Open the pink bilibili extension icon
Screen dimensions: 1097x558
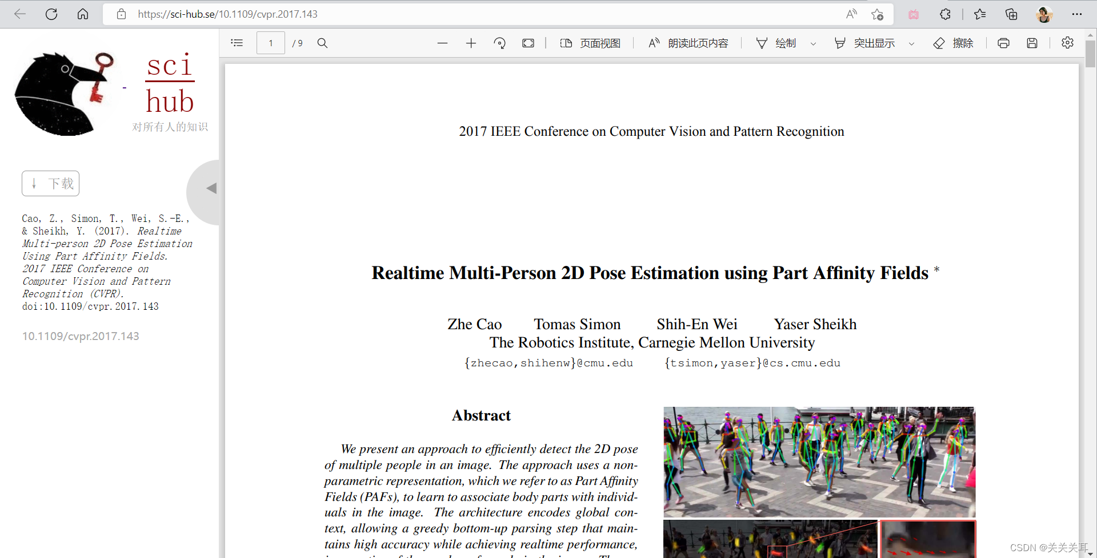point(914,14)
